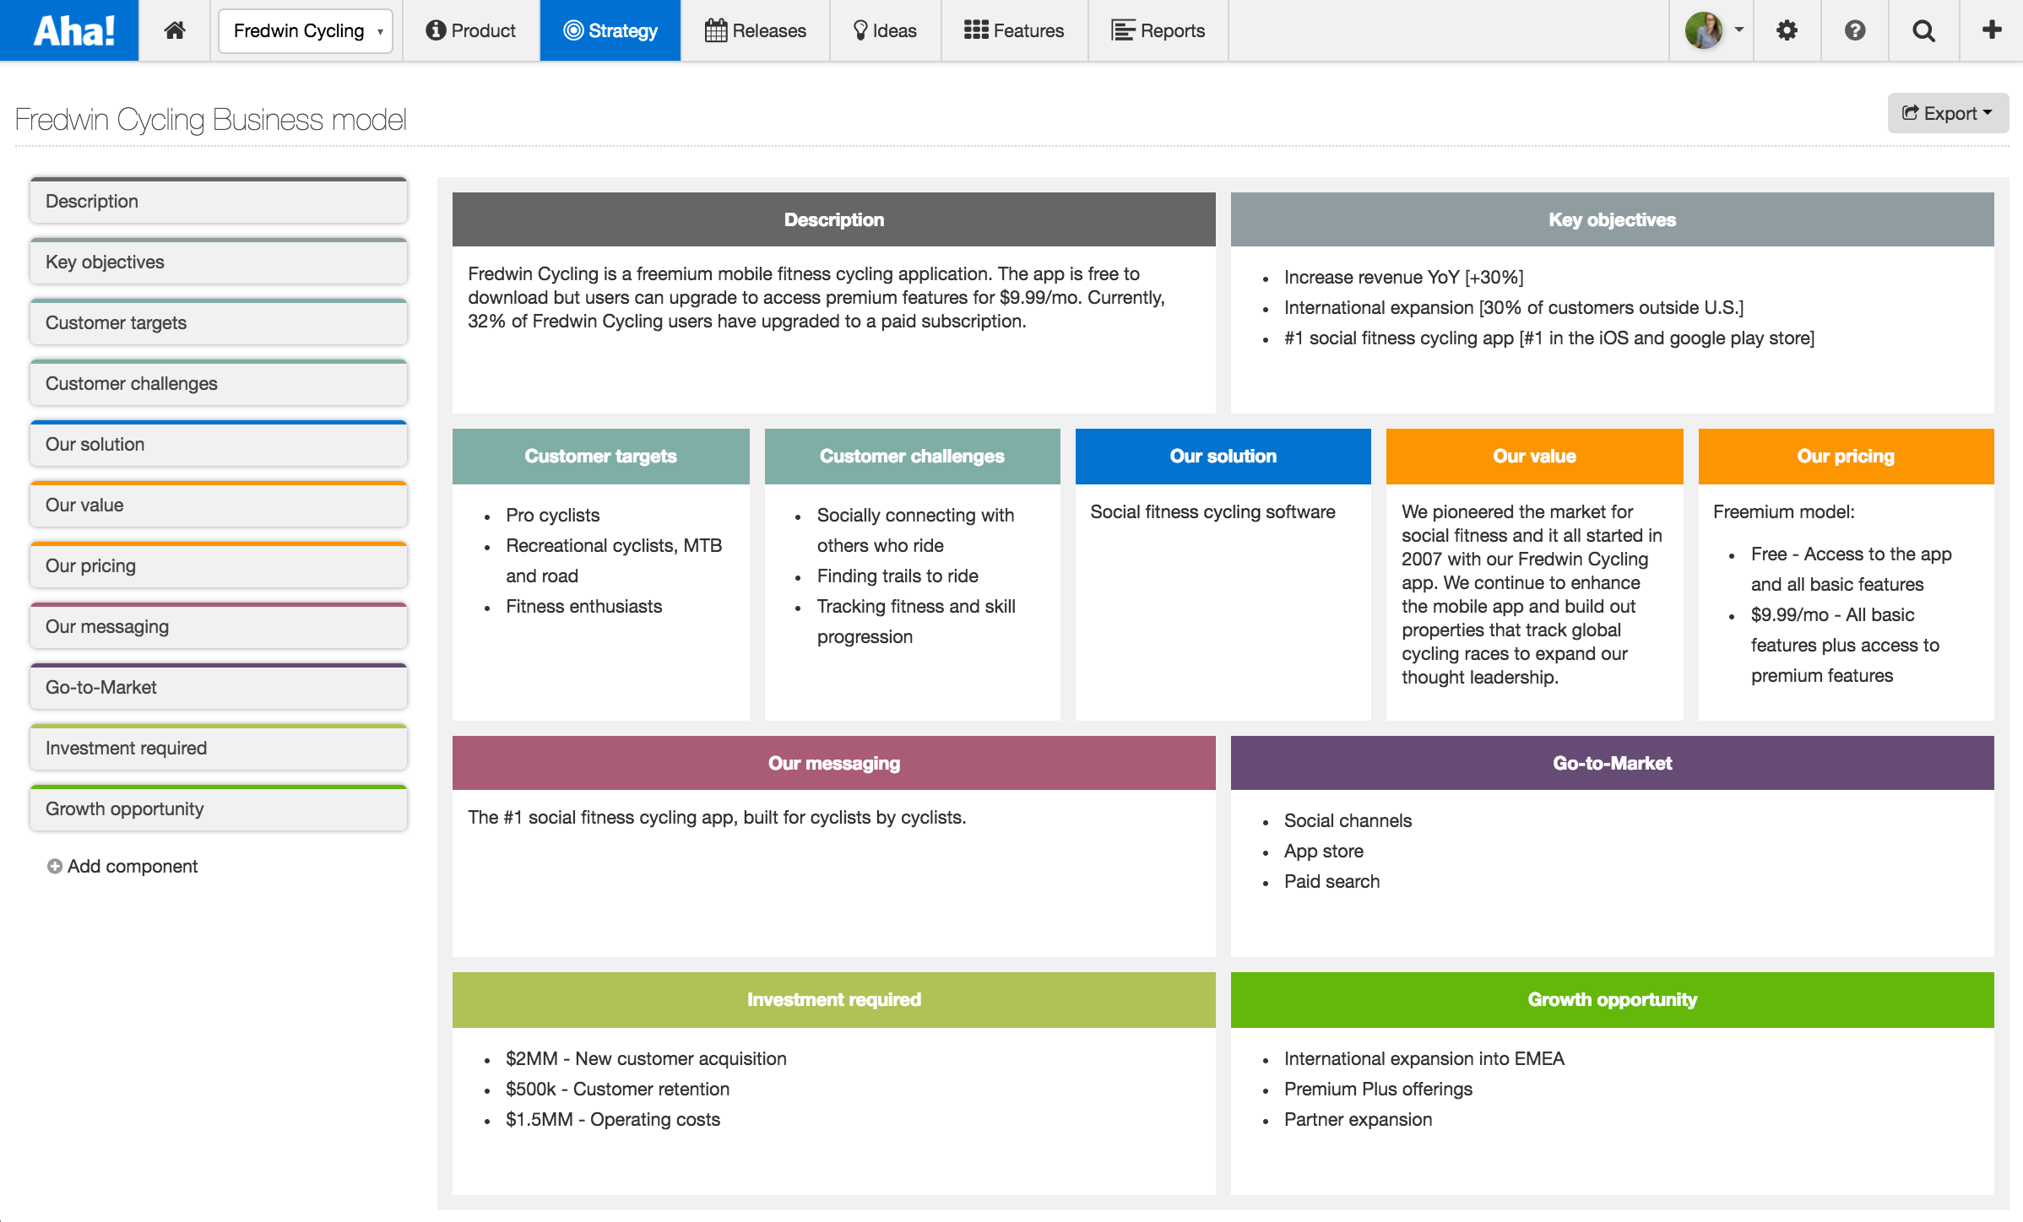2023x1222 pixels.
Task: Click '#1 social fitness cycling app' objective line
Action: (1549, 338)
